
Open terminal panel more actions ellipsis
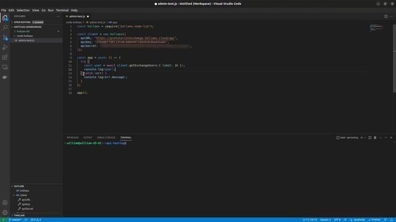click(x=381, y=138)
